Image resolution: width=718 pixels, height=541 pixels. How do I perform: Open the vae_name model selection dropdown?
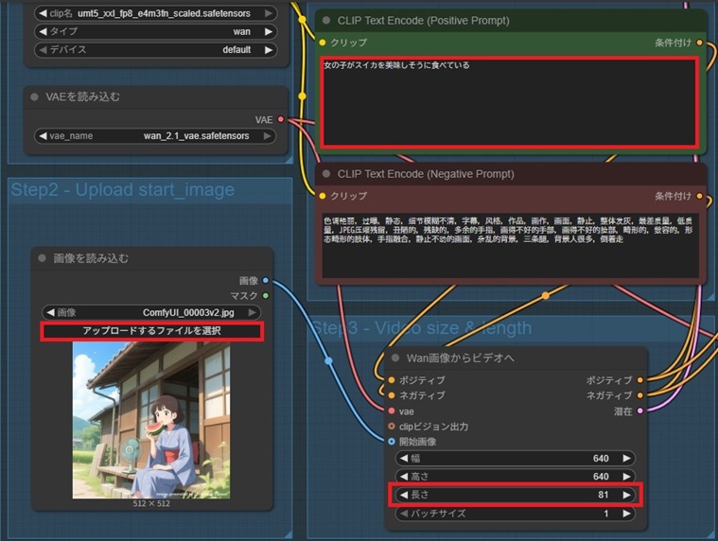(157, 135)
